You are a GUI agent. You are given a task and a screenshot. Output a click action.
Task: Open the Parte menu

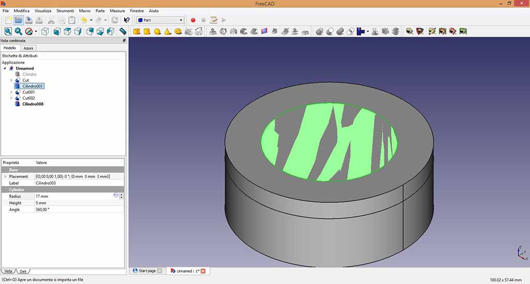[100, 11]
